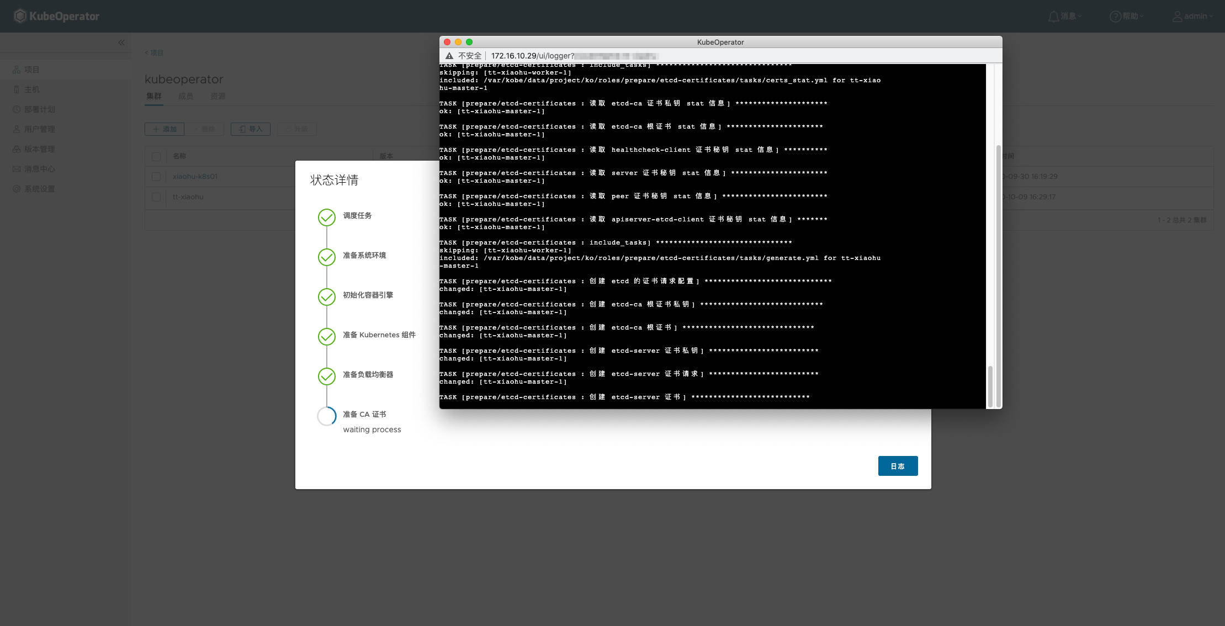
Task: Click the 调度任务 status icon
Action: [326, 216]
